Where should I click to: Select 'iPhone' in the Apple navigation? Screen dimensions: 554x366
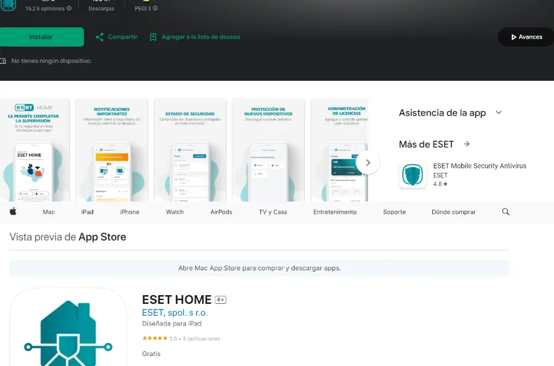(129, 212)
